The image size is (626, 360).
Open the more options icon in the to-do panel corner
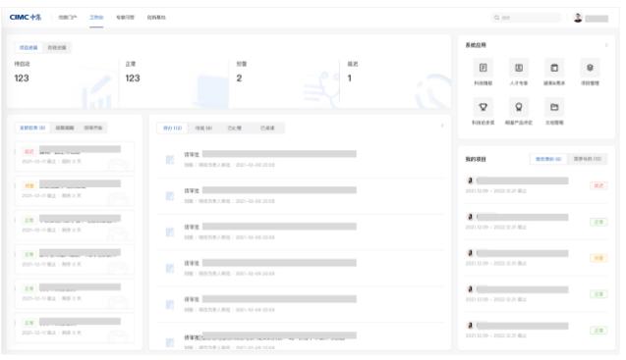pyautogui.click(x=442, y=126)
